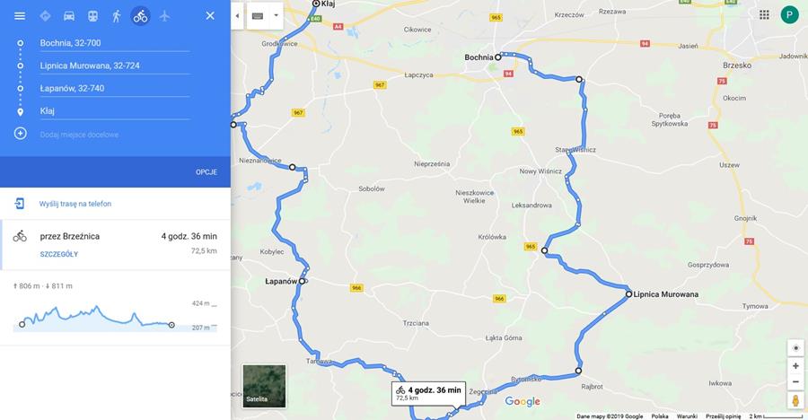
Task: Open OPCJE route options
Action: pyautogui.click(x=206, y=172)
